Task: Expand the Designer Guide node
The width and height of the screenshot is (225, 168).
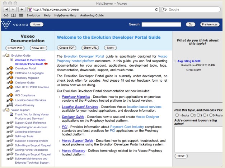Action: tap(8, 83)
